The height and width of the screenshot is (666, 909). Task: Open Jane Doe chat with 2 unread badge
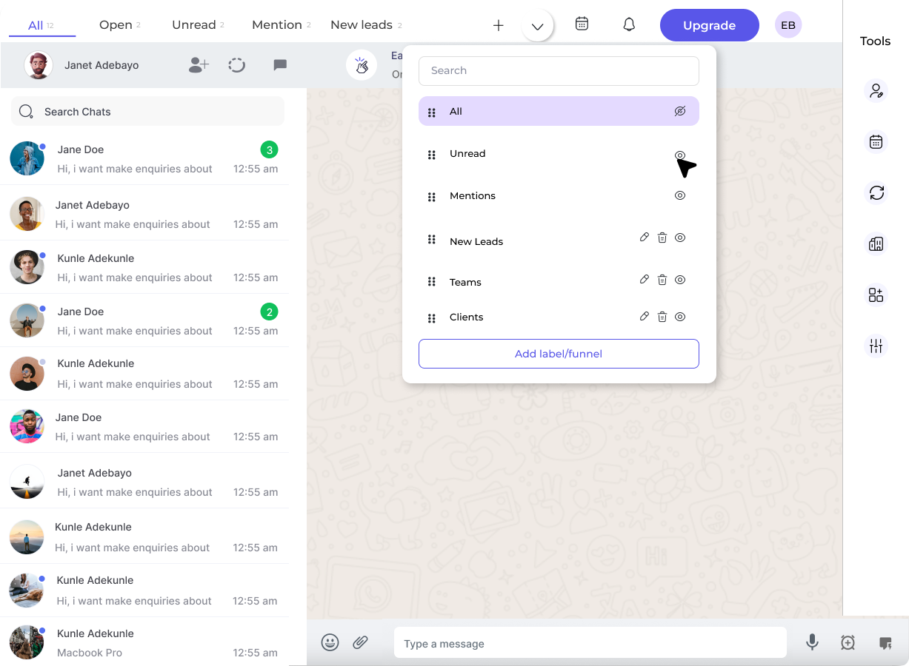[144, 320]
